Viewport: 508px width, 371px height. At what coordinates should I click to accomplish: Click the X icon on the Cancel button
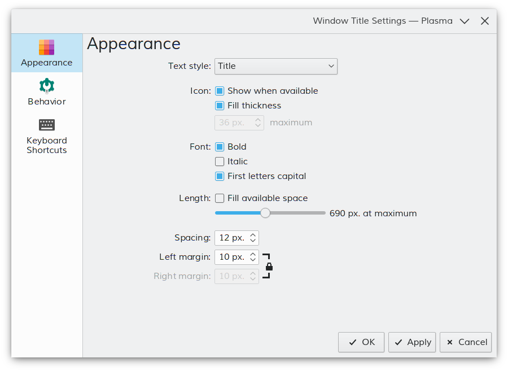450,342
